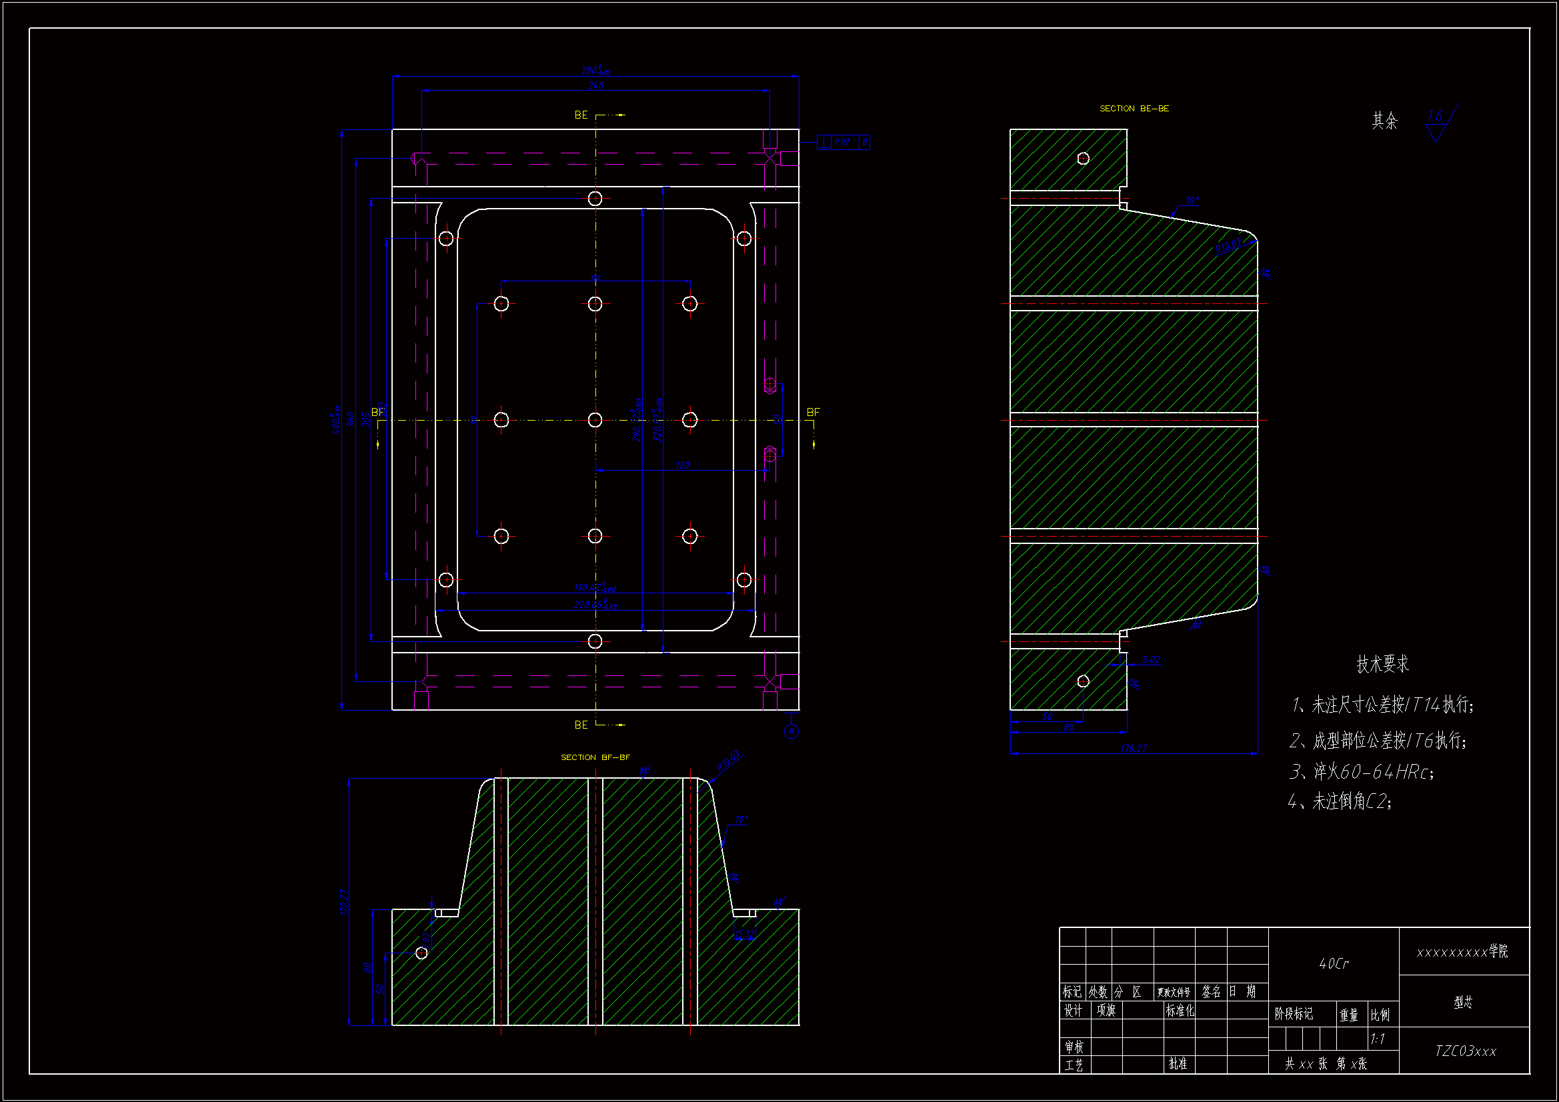Select the 240 dimension text at top
Image resolution: width=1559 pixels, height=1102 pixels.
[595, 85]
